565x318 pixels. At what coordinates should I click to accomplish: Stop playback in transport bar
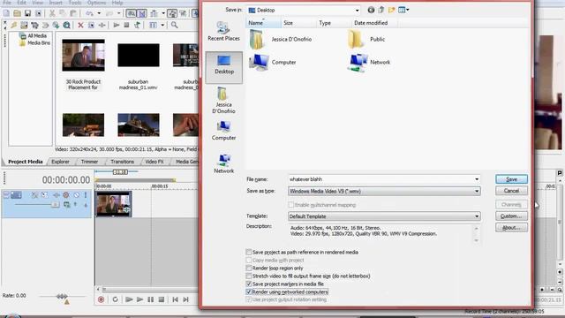pyautogui.click(x=162, y=299)
